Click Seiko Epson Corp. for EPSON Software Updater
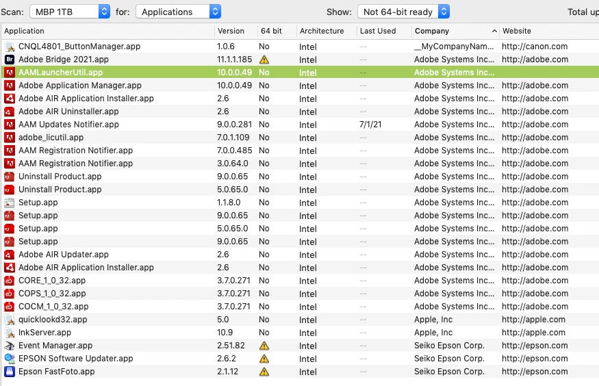The image size is (599, 386). click(x=449, y=359)
